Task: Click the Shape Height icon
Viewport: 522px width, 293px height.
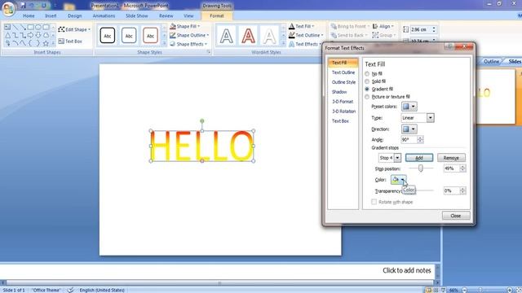Action: click(405, 29)
